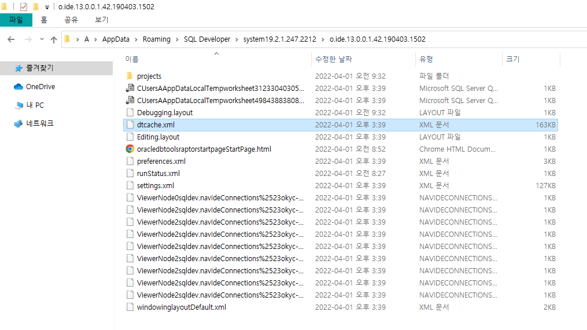Click Chrome HTML Docum... type cell
Viewport: 587px width, 330px height.
pos(457,149)
